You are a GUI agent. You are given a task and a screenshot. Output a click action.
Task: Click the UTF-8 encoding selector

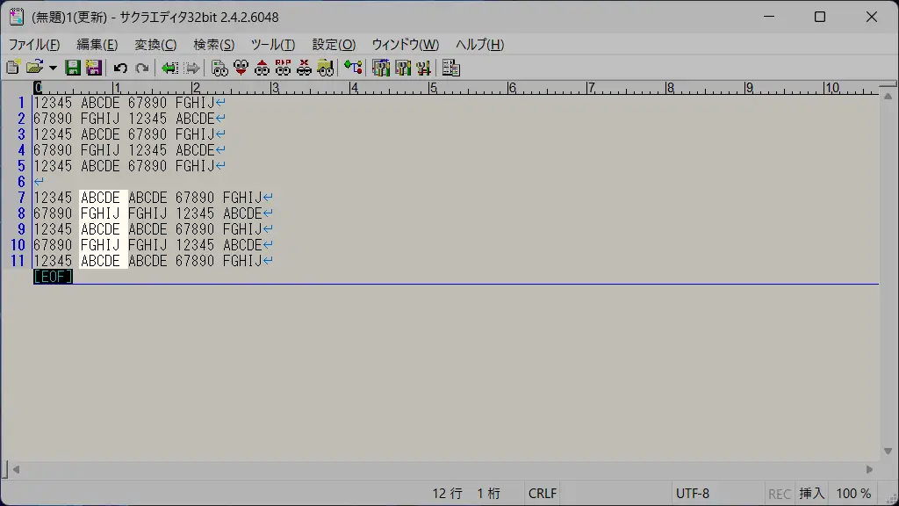[x=692, y=494]
